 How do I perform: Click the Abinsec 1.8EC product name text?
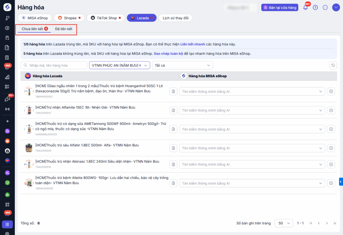coord(97,161)
